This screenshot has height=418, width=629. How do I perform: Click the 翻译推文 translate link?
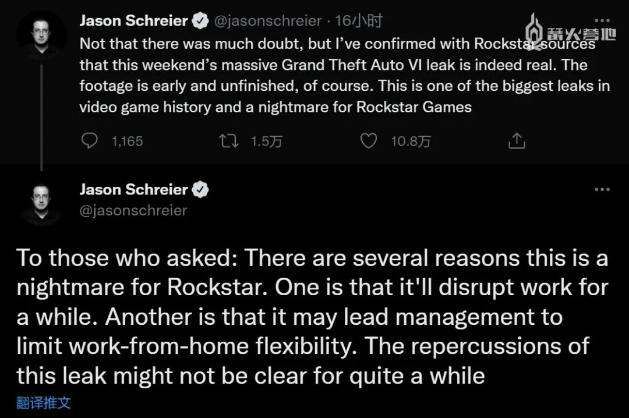click(x=44, y=403)
